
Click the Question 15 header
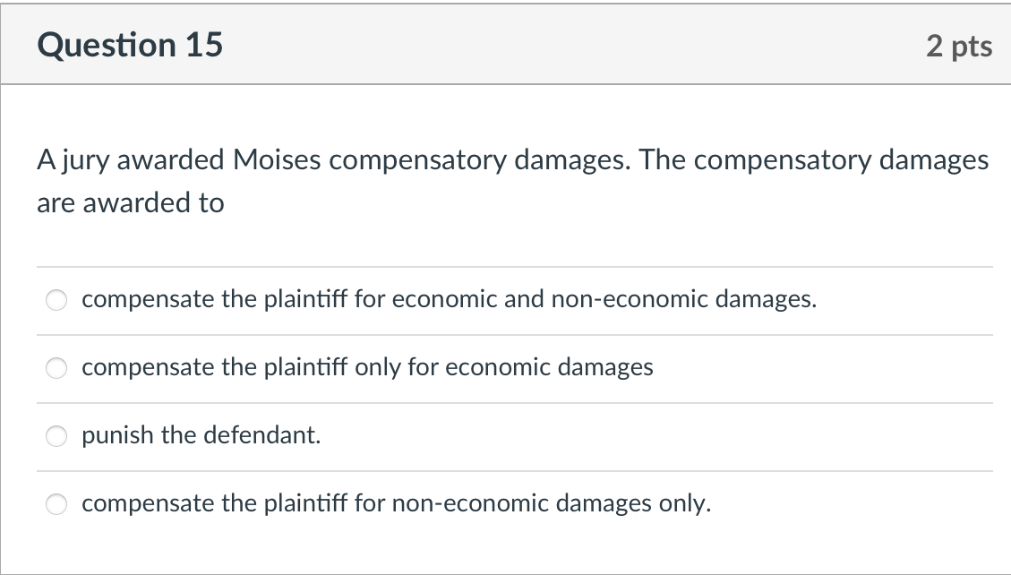[128, 44]
